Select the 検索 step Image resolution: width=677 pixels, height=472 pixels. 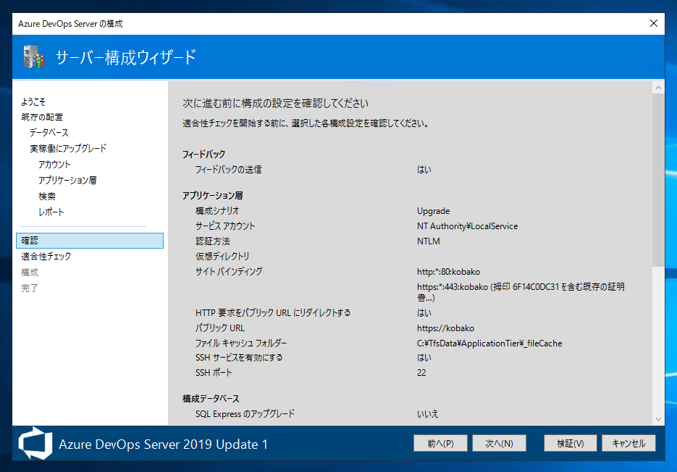point(47,196)
